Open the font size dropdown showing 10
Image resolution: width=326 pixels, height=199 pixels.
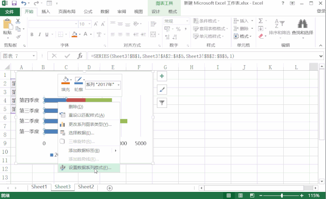tap(90, 24)
